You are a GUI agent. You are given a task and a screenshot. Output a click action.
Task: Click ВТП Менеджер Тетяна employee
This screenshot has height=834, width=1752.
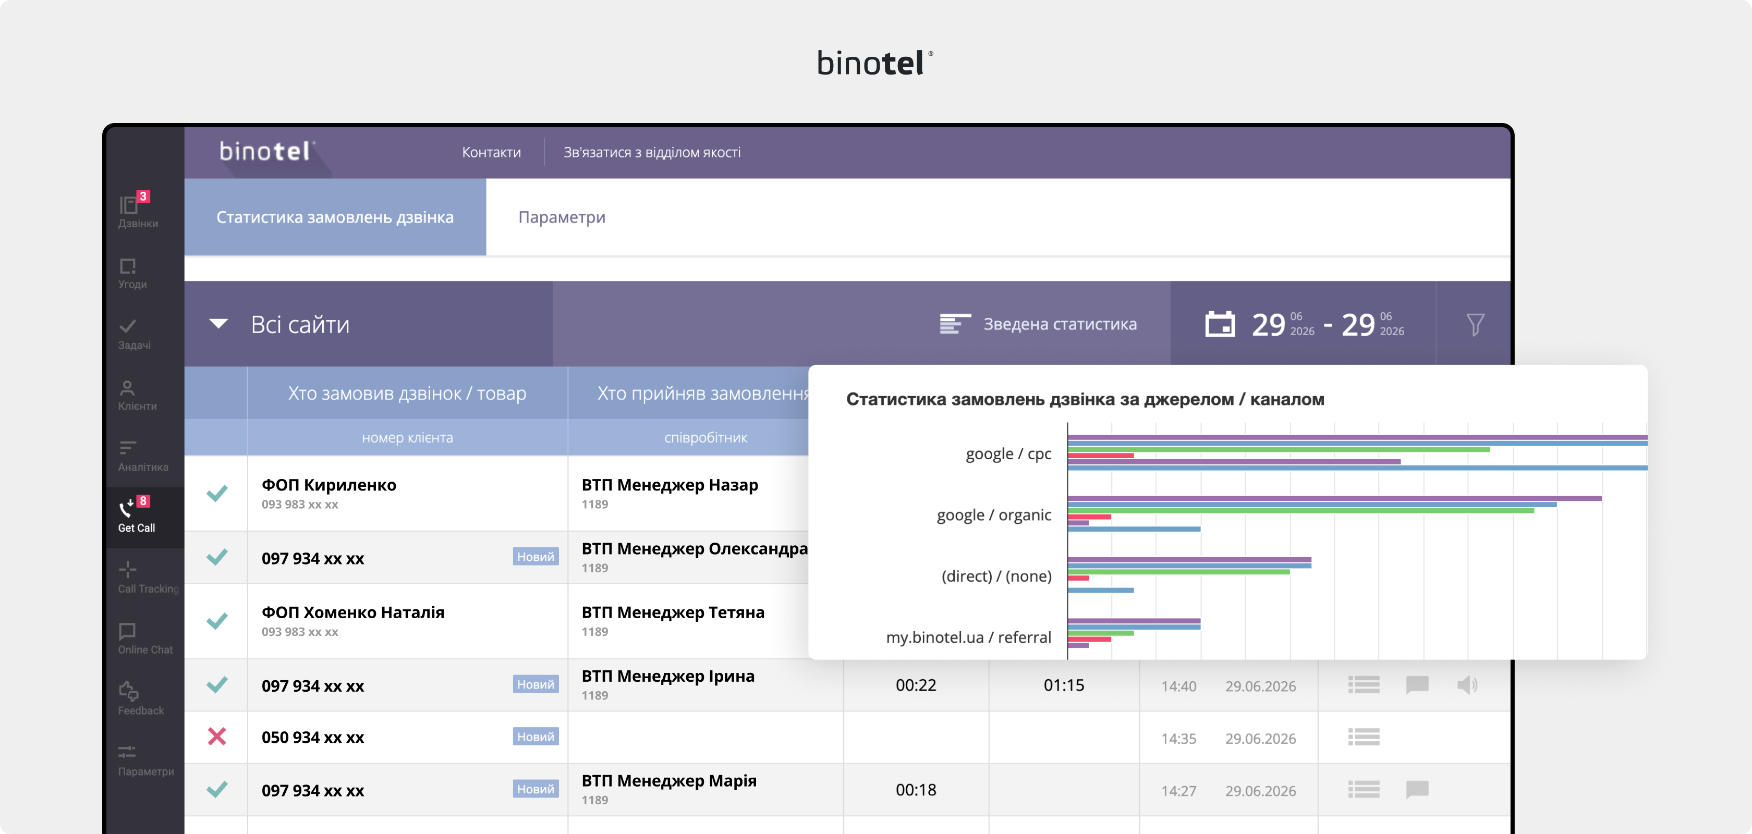673,612
